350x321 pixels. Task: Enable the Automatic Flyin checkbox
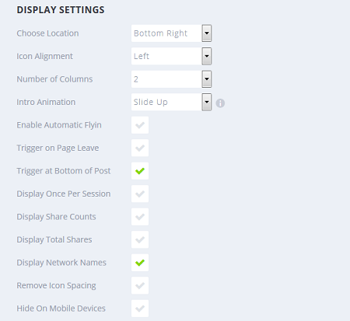click(x=140, y=125)
